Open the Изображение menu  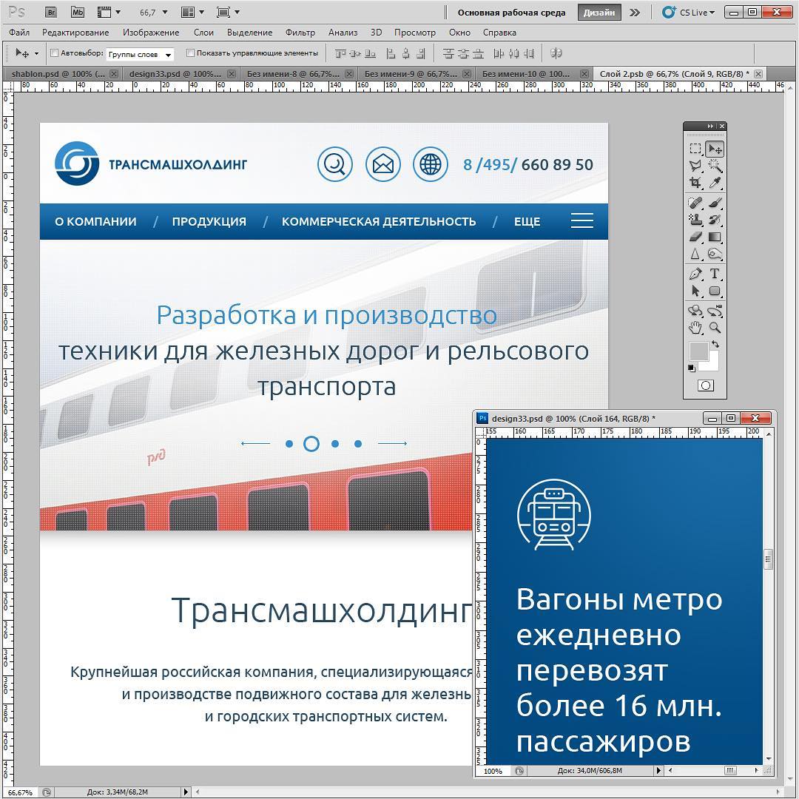151,32
